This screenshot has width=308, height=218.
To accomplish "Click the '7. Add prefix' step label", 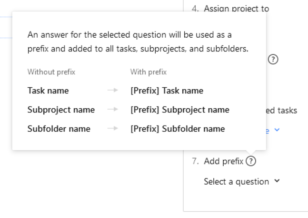I will pos(218,161).
